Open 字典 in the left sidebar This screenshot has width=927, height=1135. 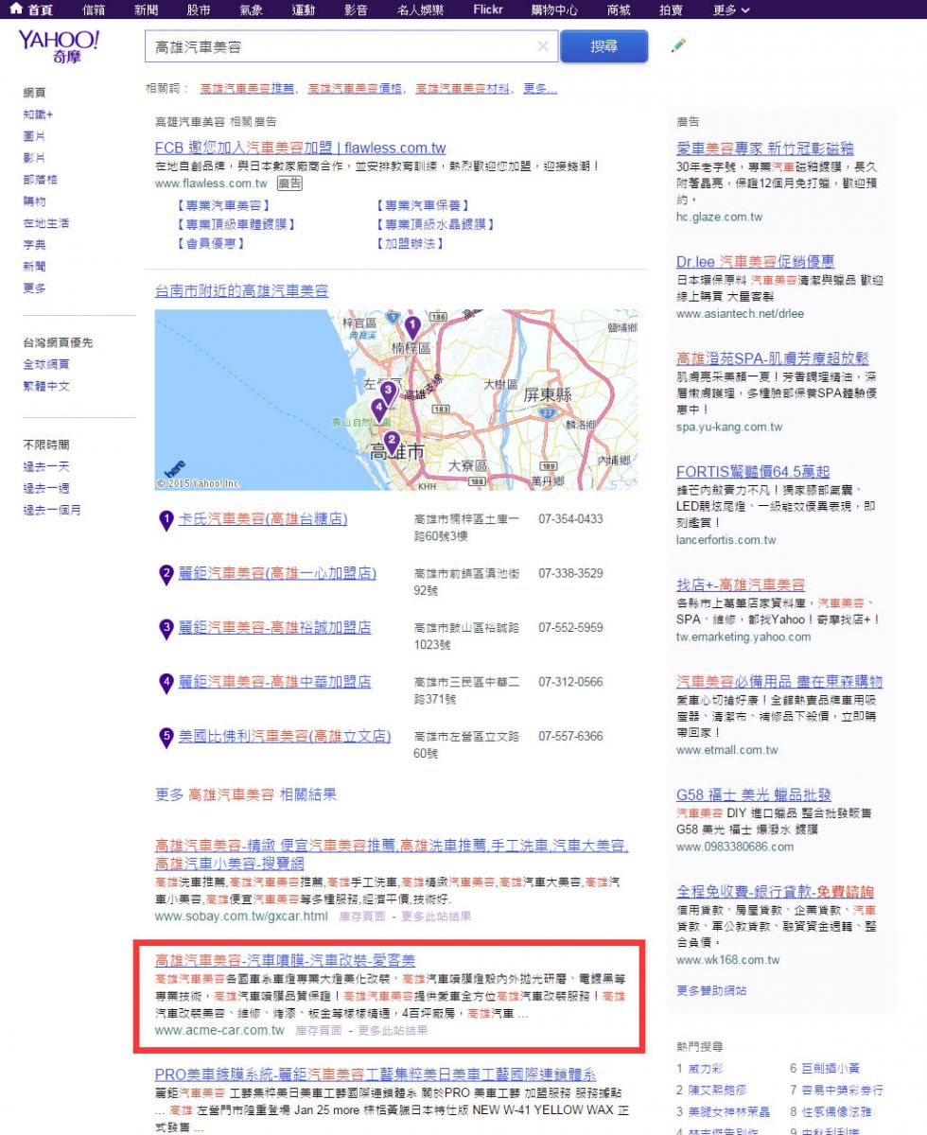click(34, 245)
